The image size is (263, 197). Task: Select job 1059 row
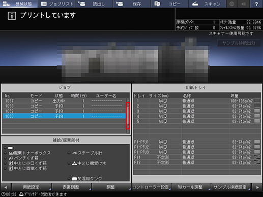(64, 111)
